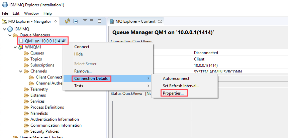The width and height of the screenshot is (288, 138).
Task: Click the IBM MQ globe icon in tree
Action: 10,29
